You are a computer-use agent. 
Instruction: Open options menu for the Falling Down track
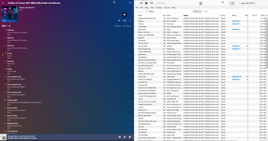130,126
